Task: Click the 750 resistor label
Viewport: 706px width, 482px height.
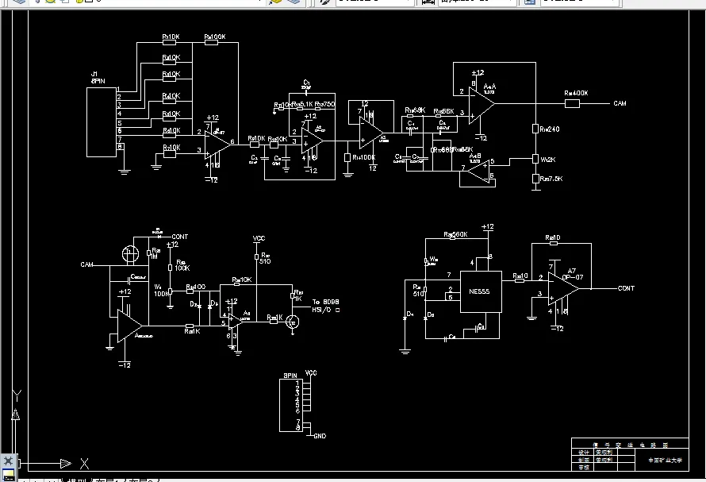Action: coord(324,104)
